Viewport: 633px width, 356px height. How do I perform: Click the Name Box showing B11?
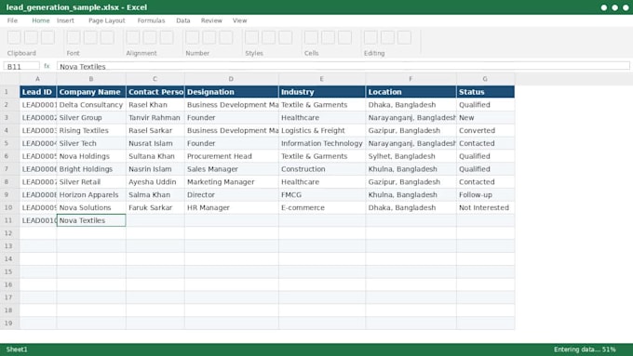[x=21, y=66]
